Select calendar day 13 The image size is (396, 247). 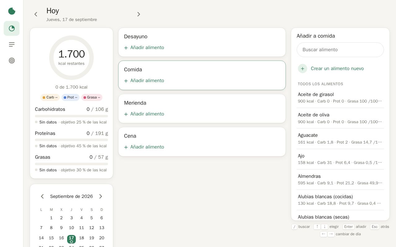coord(102,228)
